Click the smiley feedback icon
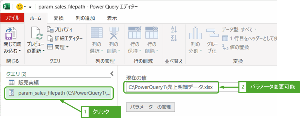 [x=19, y=7]
